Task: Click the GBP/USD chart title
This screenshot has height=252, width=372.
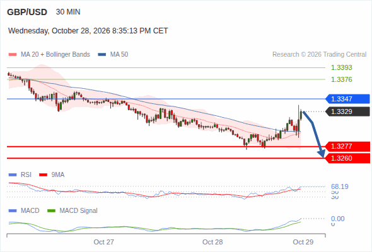Action: 27,12
